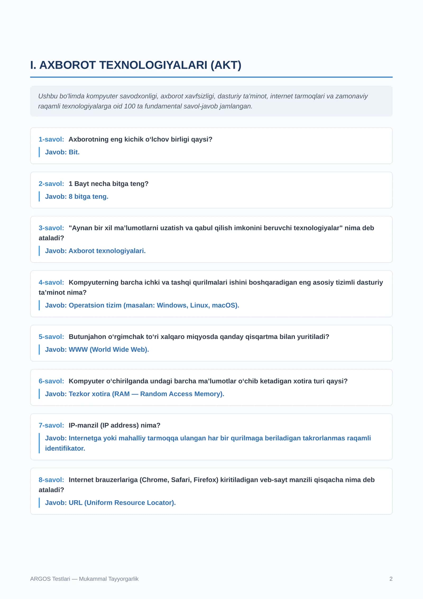Screen dimensions: 423x599
Task: Select the Tezkor xotira (RAM) answer
Action: click(x=135, y=394)
